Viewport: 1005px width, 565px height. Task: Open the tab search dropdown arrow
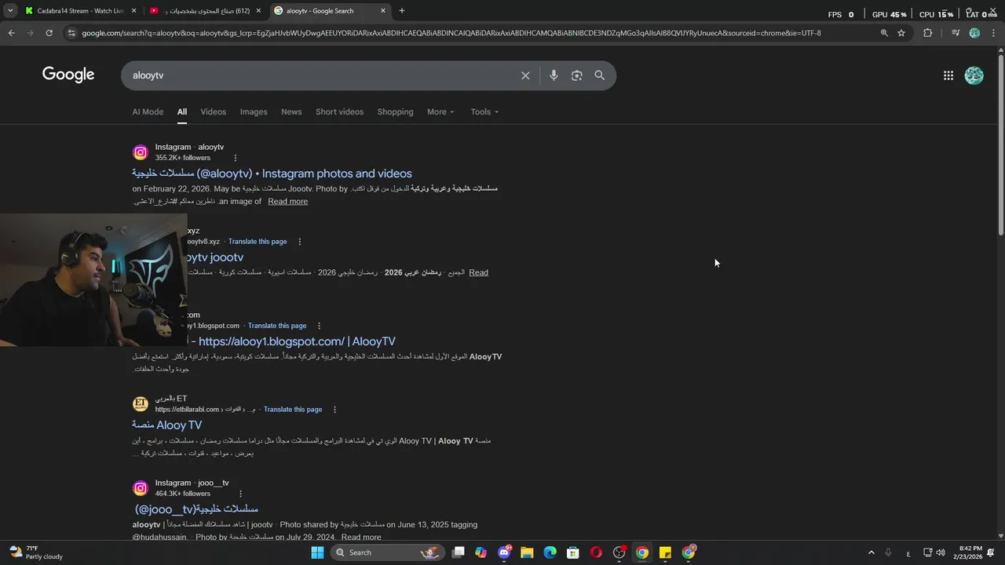(x=10, y=11)
